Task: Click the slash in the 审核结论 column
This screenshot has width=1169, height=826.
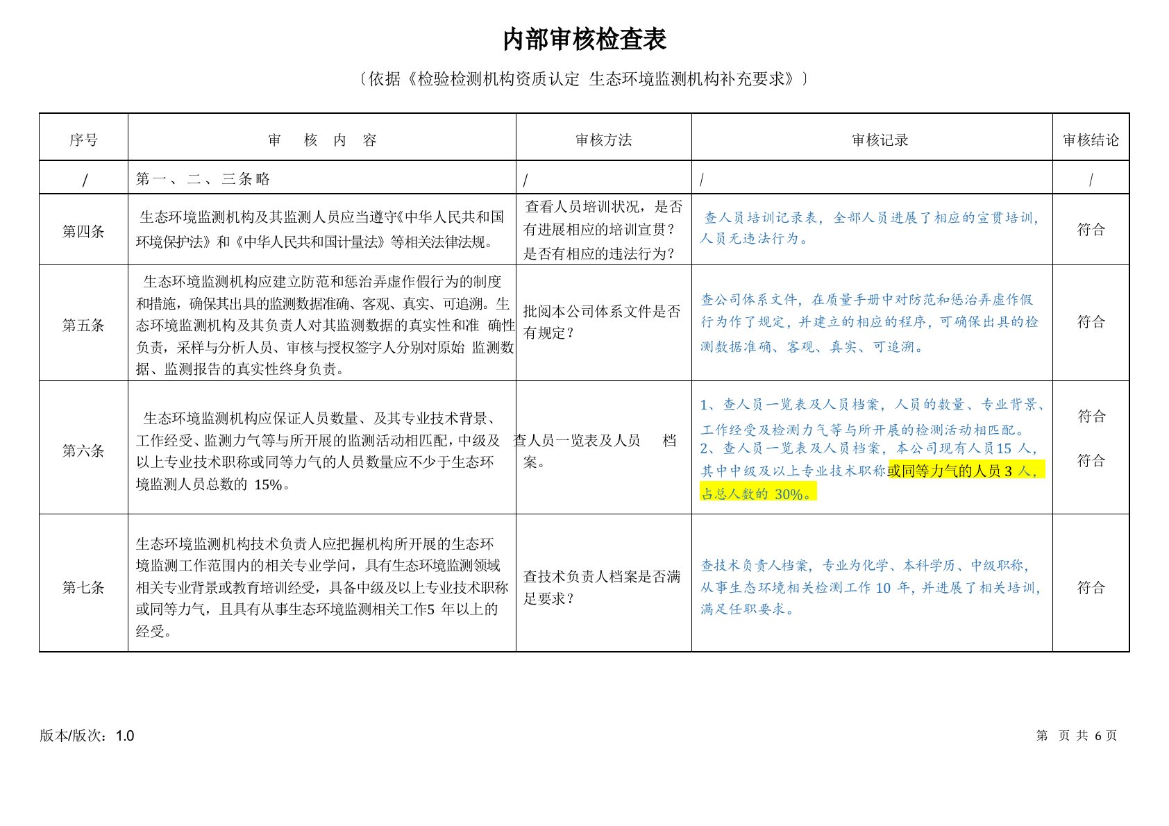Action: pyautogui.click(x=1091, y=180)
